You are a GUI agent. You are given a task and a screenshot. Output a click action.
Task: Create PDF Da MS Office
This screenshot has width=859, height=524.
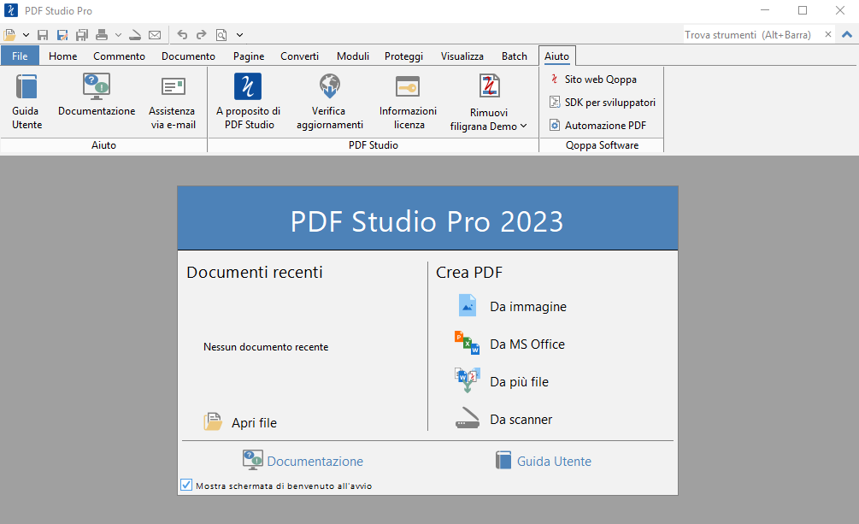coord(510,344)
